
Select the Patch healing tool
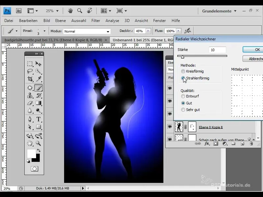click(30, 88)
